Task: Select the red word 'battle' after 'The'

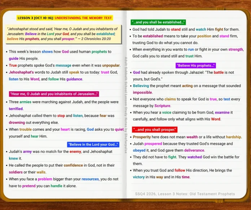Action: coord(219,72)
